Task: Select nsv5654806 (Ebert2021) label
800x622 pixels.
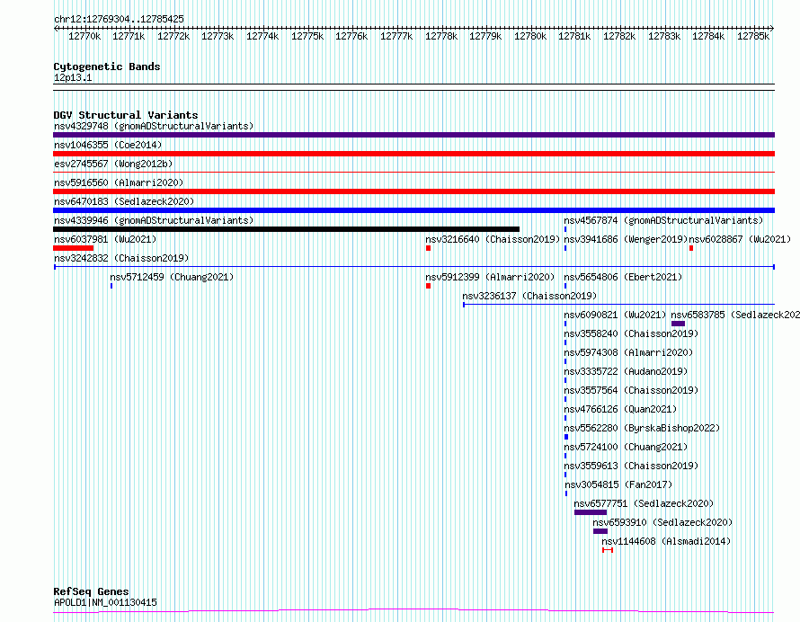Action: [623, 277]
